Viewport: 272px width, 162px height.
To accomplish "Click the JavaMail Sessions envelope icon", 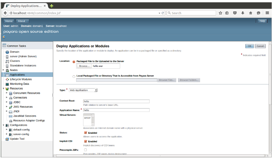I will click(11, 116).
